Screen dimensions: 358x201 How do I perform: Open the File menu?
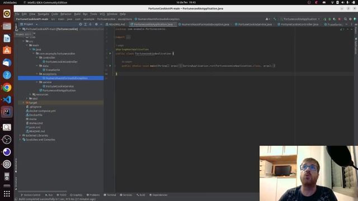click(17, 14)
